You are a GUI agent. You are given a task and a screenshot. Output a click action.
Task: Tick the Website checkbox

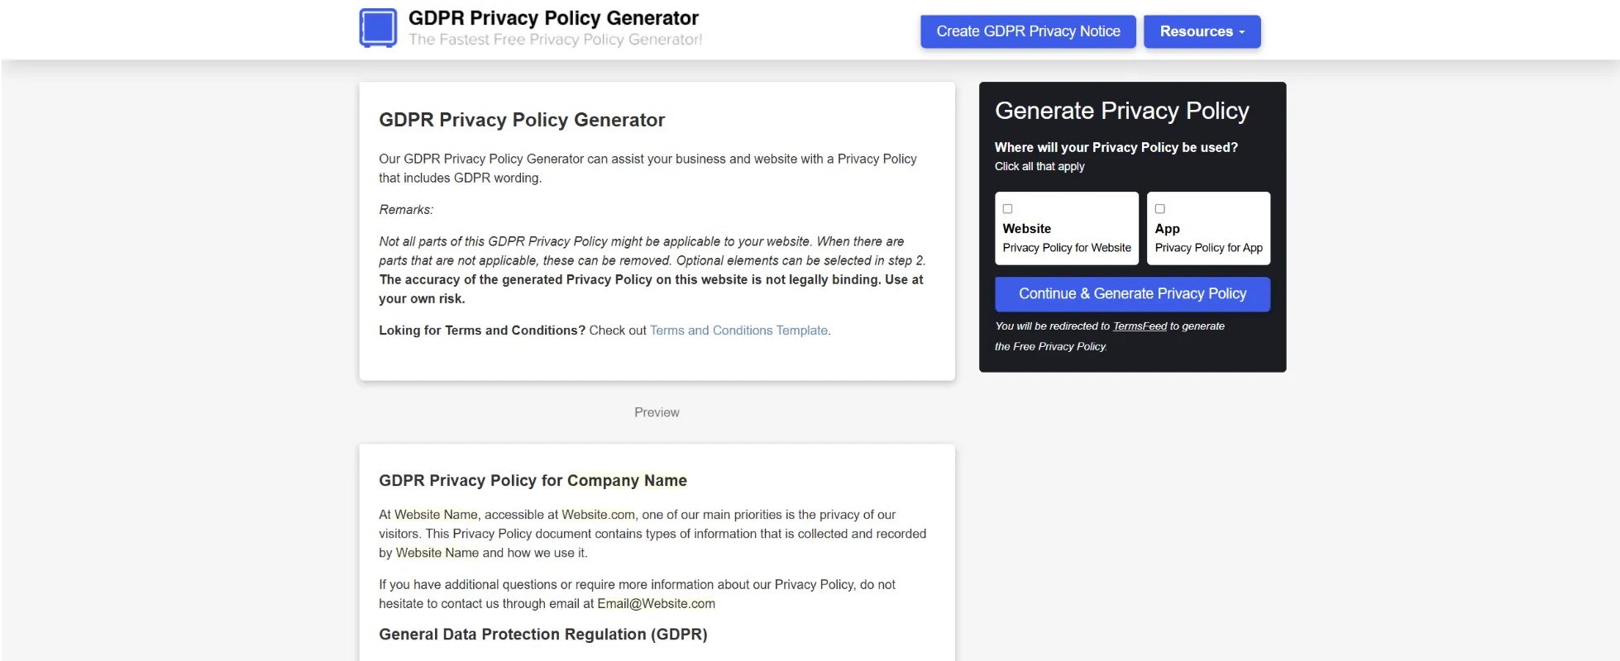point(1007,209)
